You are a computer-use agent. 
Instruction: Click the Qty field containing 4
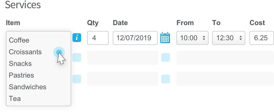click(98, 38)
